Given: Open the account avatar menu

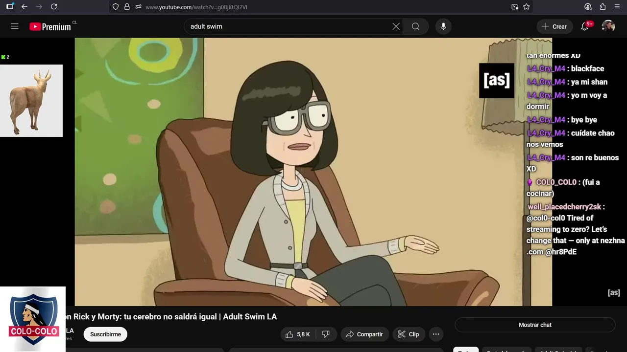Looking at the screenshot, I should pos(608,26).
